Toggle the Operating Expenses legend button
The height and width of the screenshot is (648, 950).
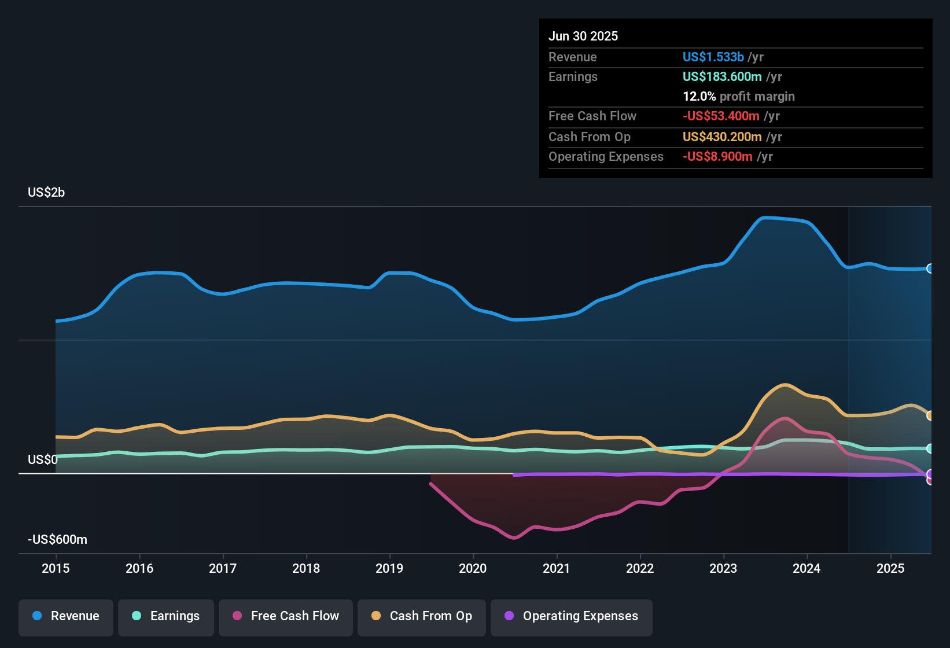click(572, 617)
